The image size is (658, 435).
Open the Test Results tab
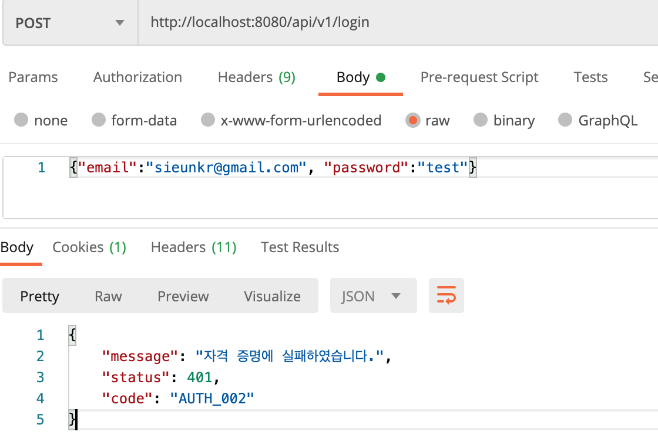[x=300, y=247]
